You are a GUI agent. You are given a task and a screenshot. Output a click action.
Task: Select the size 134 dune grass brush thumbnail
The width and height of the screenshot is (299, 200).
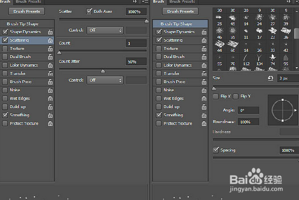[x=259, y=57]
